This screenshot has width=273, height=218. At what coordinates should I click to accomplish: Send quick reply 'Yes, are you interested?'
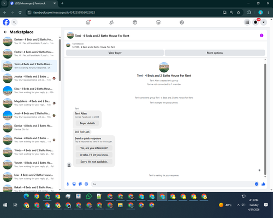94,148
